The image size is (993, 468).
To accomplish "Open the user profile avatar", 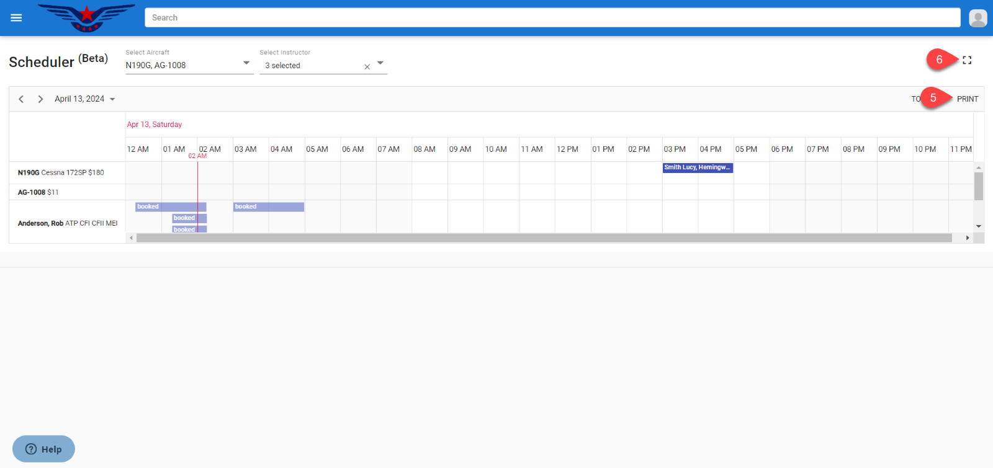I will tap(977, 18).
